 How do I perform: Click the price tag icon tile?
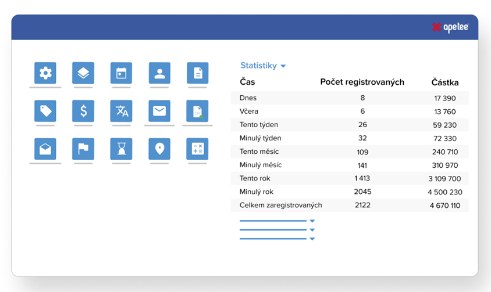click(45, 111)
